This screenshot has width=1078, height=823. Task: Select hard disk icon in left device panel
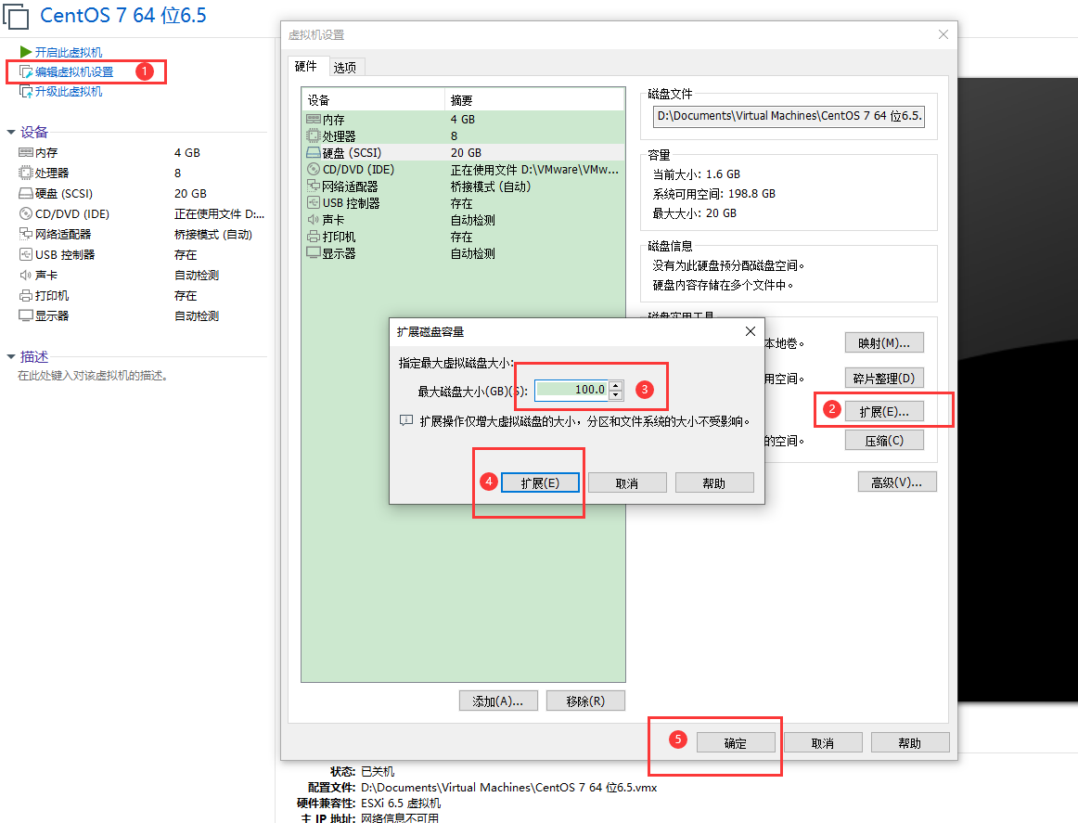[x=26, y=193]
